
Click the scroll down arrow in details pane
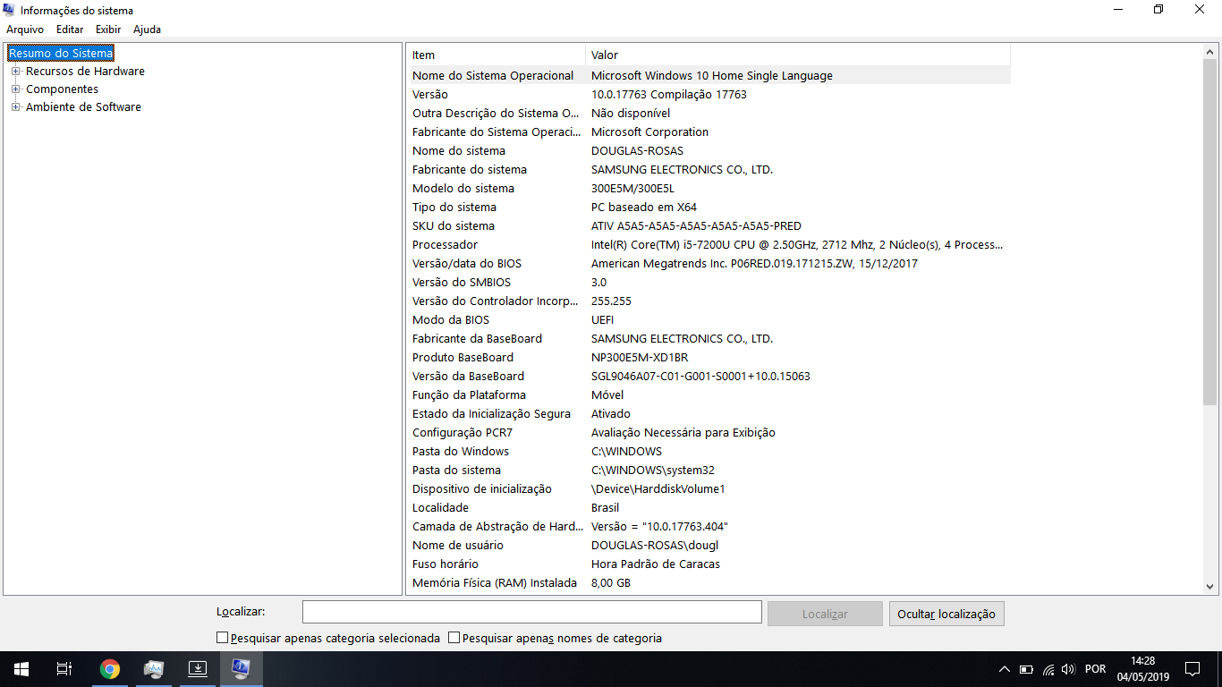1210,587
